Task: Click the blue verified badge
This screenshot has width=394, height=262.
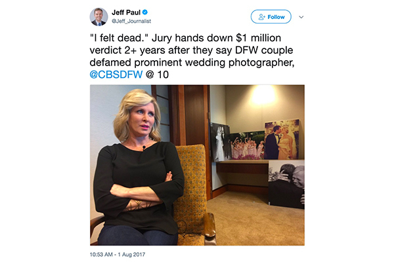Action: pyautogui.click(x=145, y=12)
